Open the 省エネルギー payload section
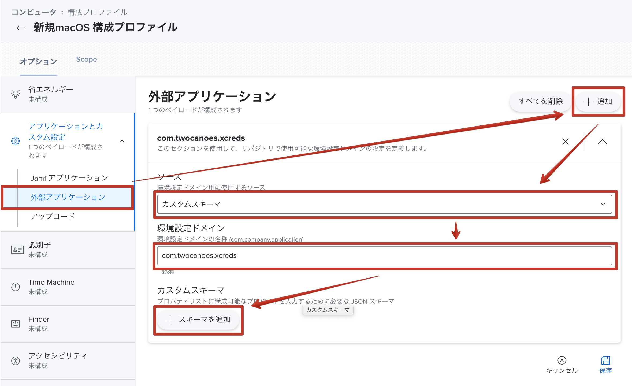The width and height of the screenshot is (632, 386). 68,94
